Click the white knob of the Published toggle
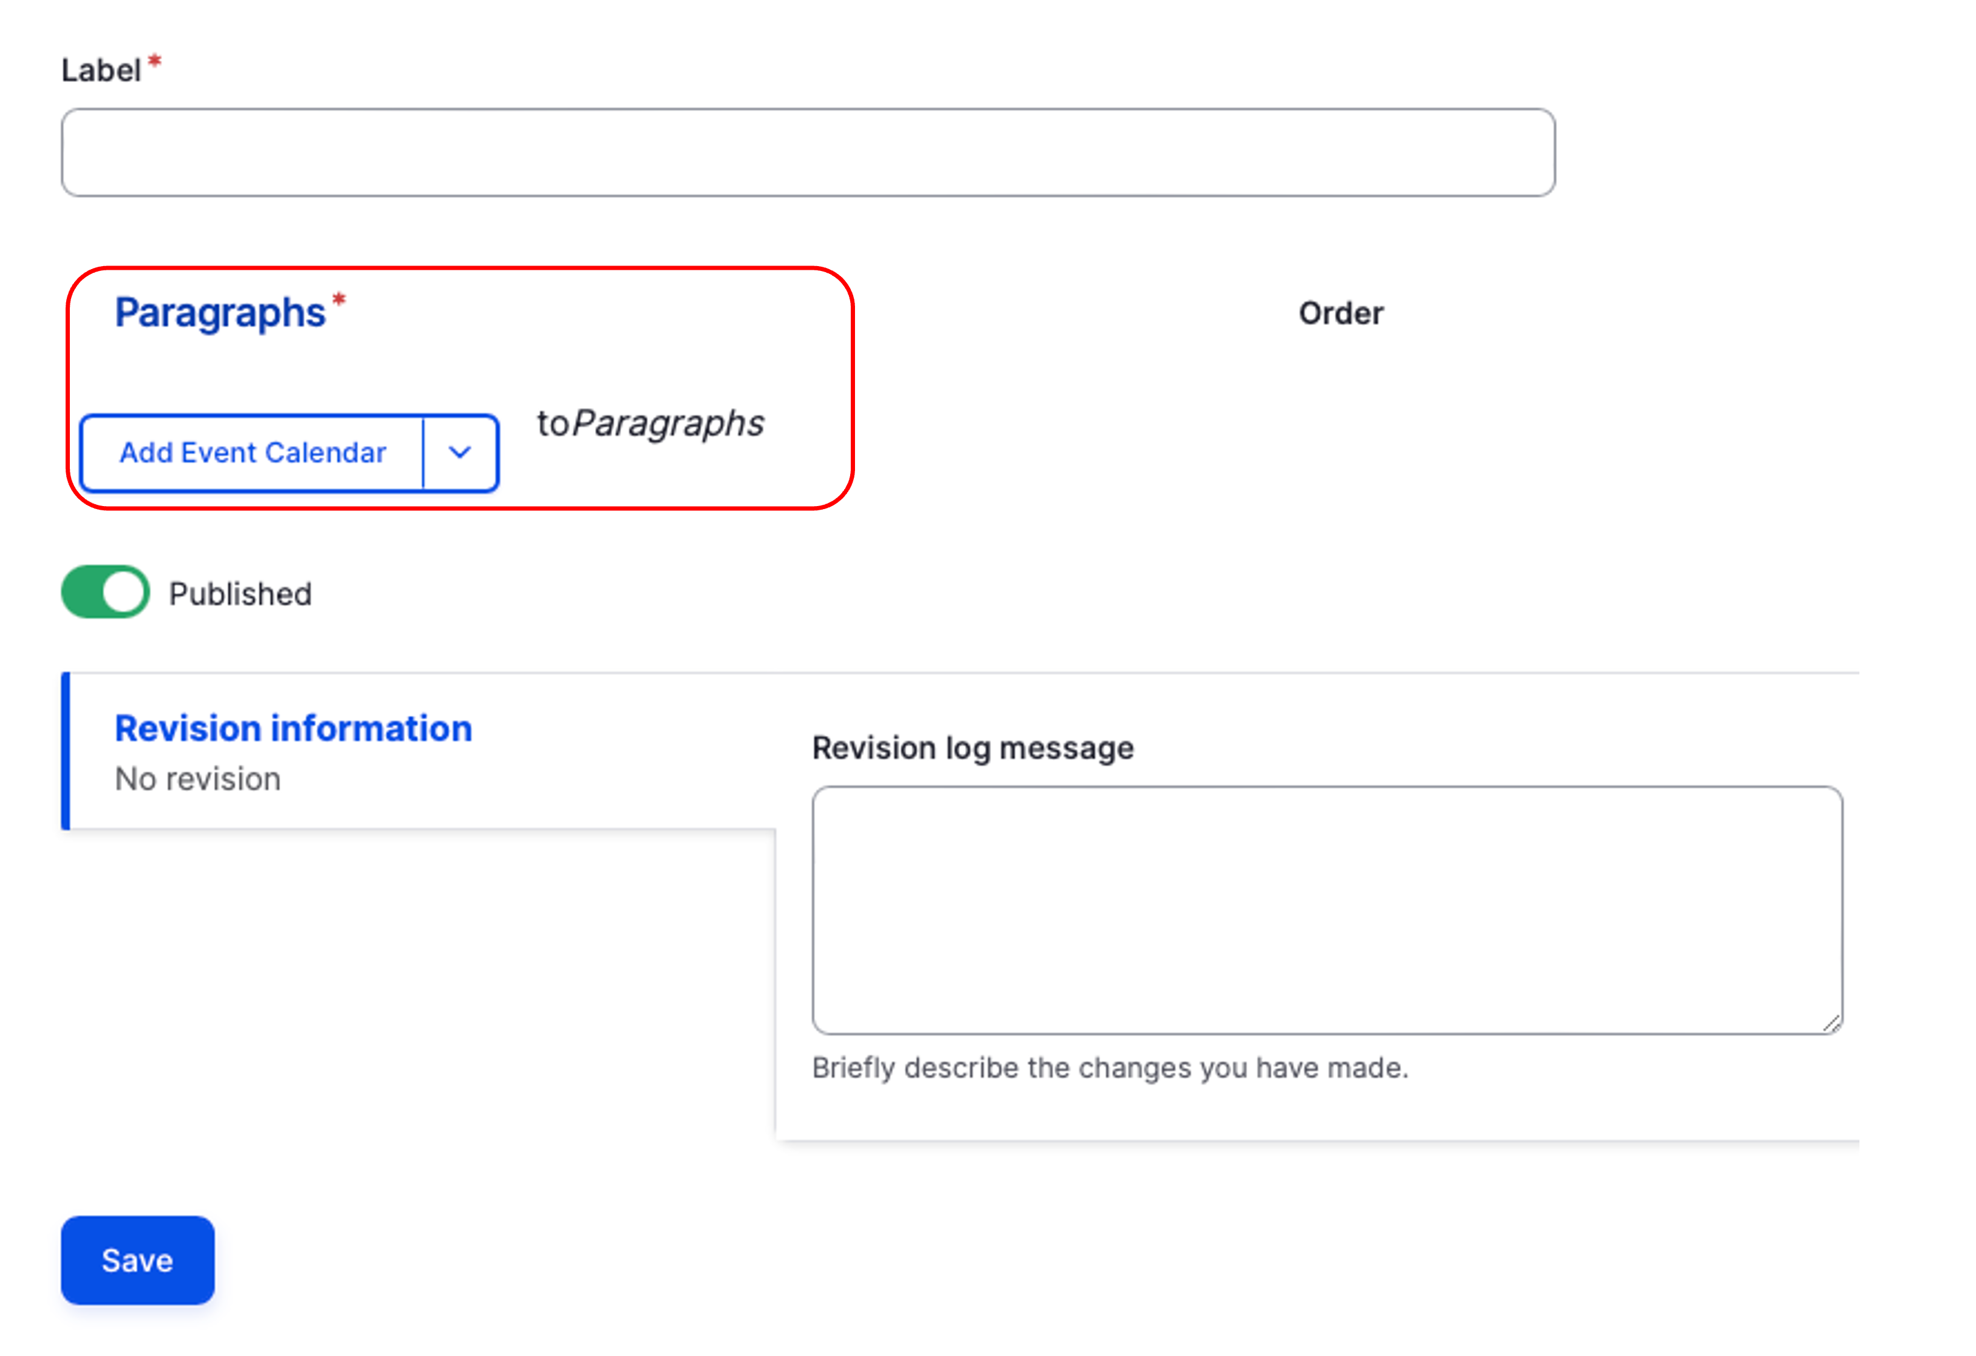 (124, 592)
